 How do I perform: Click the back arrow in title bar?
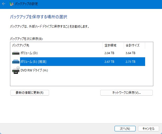pyautogui.click(x=4, y=4)
